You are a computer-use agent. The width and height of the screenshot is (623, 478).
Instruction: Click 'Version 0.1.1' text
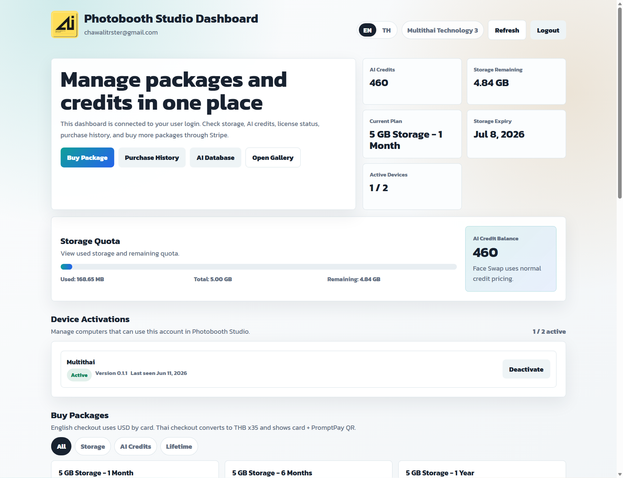111,373
